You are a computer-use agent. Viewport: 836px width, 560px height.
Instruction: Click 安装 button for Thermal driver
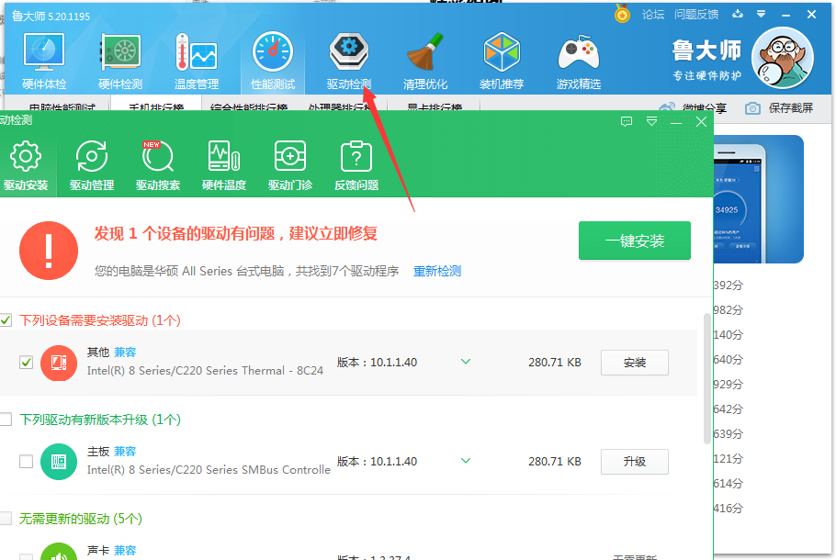coord(635,363)
